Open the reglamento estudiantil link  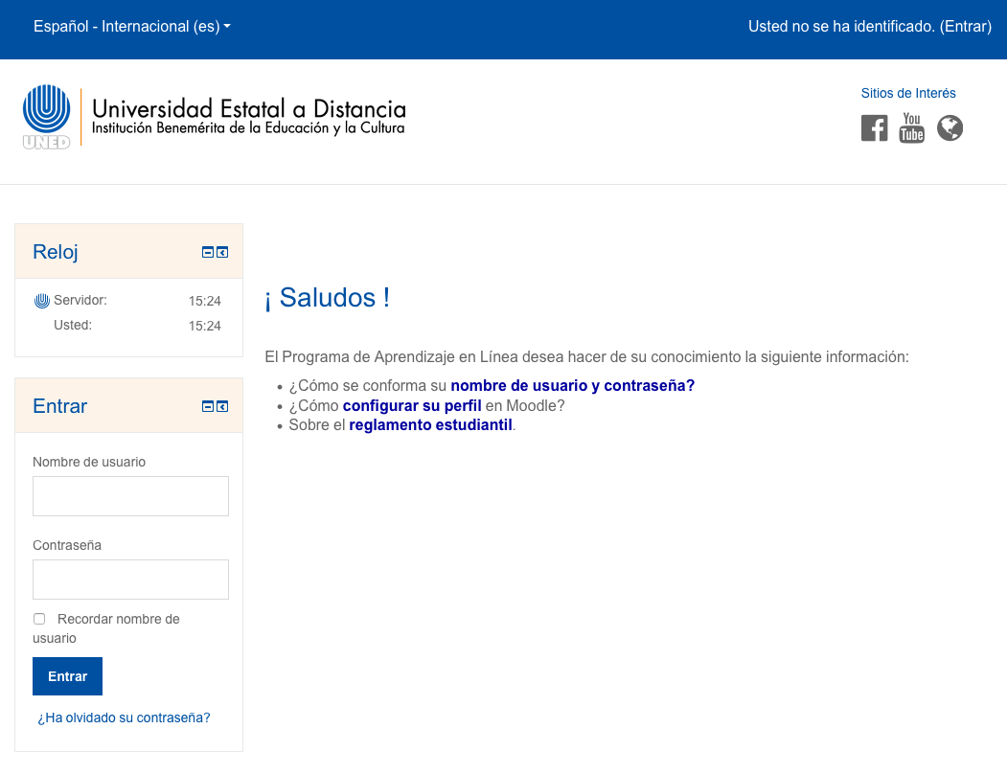click(x=431, y=424)
